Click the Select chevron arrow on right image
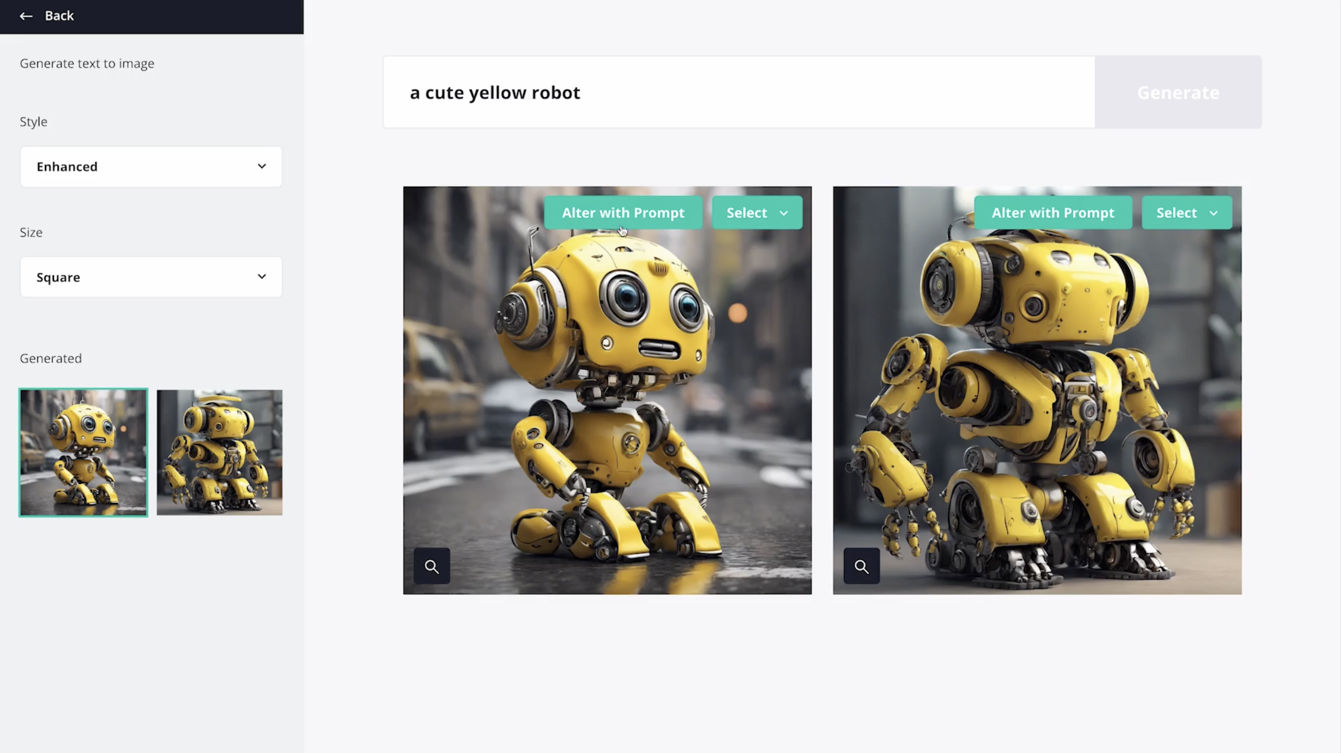 tap(1214, 213)
